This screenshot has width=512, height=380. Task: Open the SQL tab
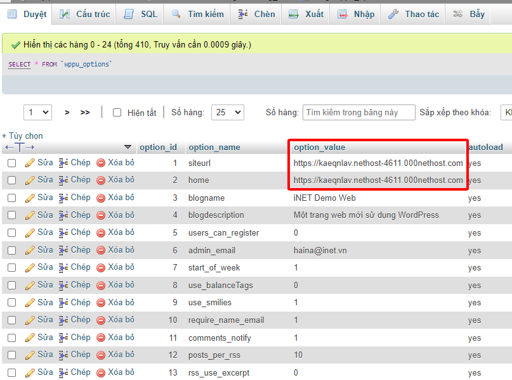pyautogui.click(x=140, y=14)
